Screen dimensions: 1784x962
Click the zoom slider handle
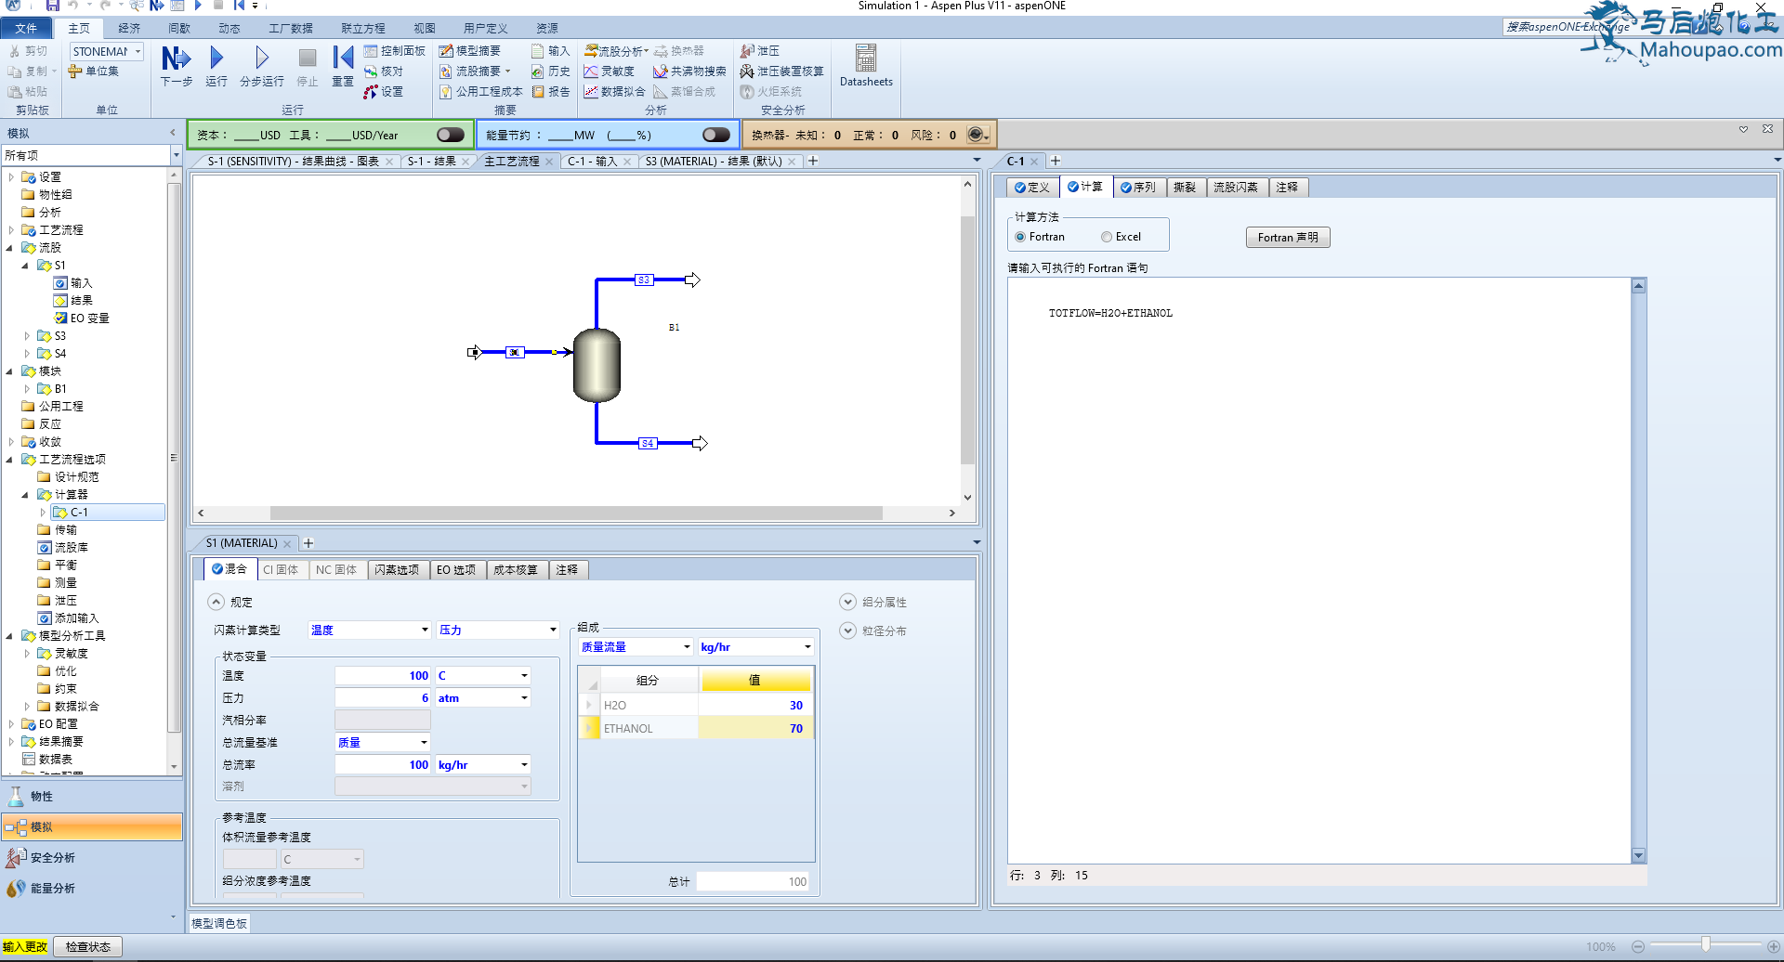click(1706, 944)
